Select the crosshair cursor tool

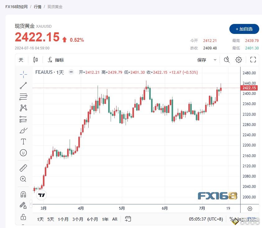pos(23,74)
